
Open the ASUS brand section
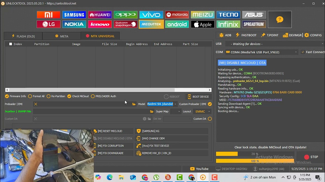254,15
